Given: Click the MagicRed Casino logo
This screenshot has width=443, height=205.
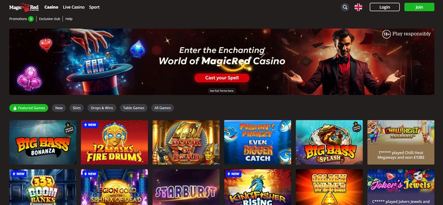Looking at the screenshot, I should click(x=24, y=7).
